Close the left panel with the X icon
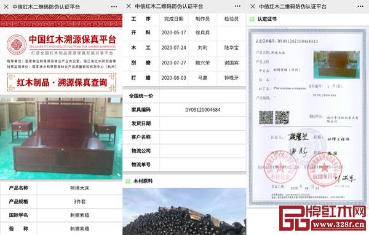Image resolution: width=369 pixels, height=235 pixels. [6, 7]
